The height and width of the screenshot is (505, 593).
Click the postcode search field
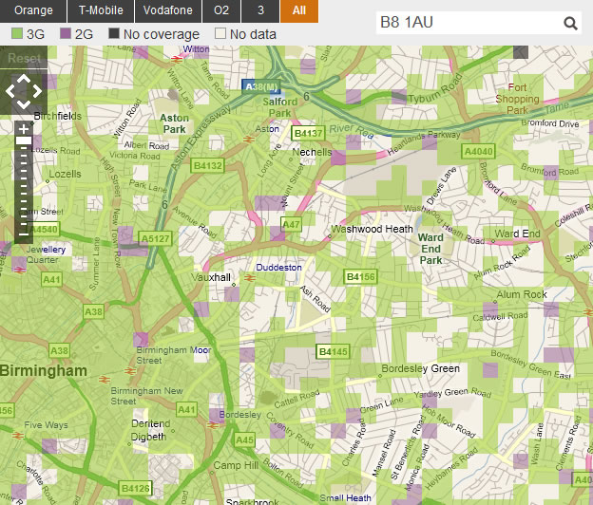point(469,23)
